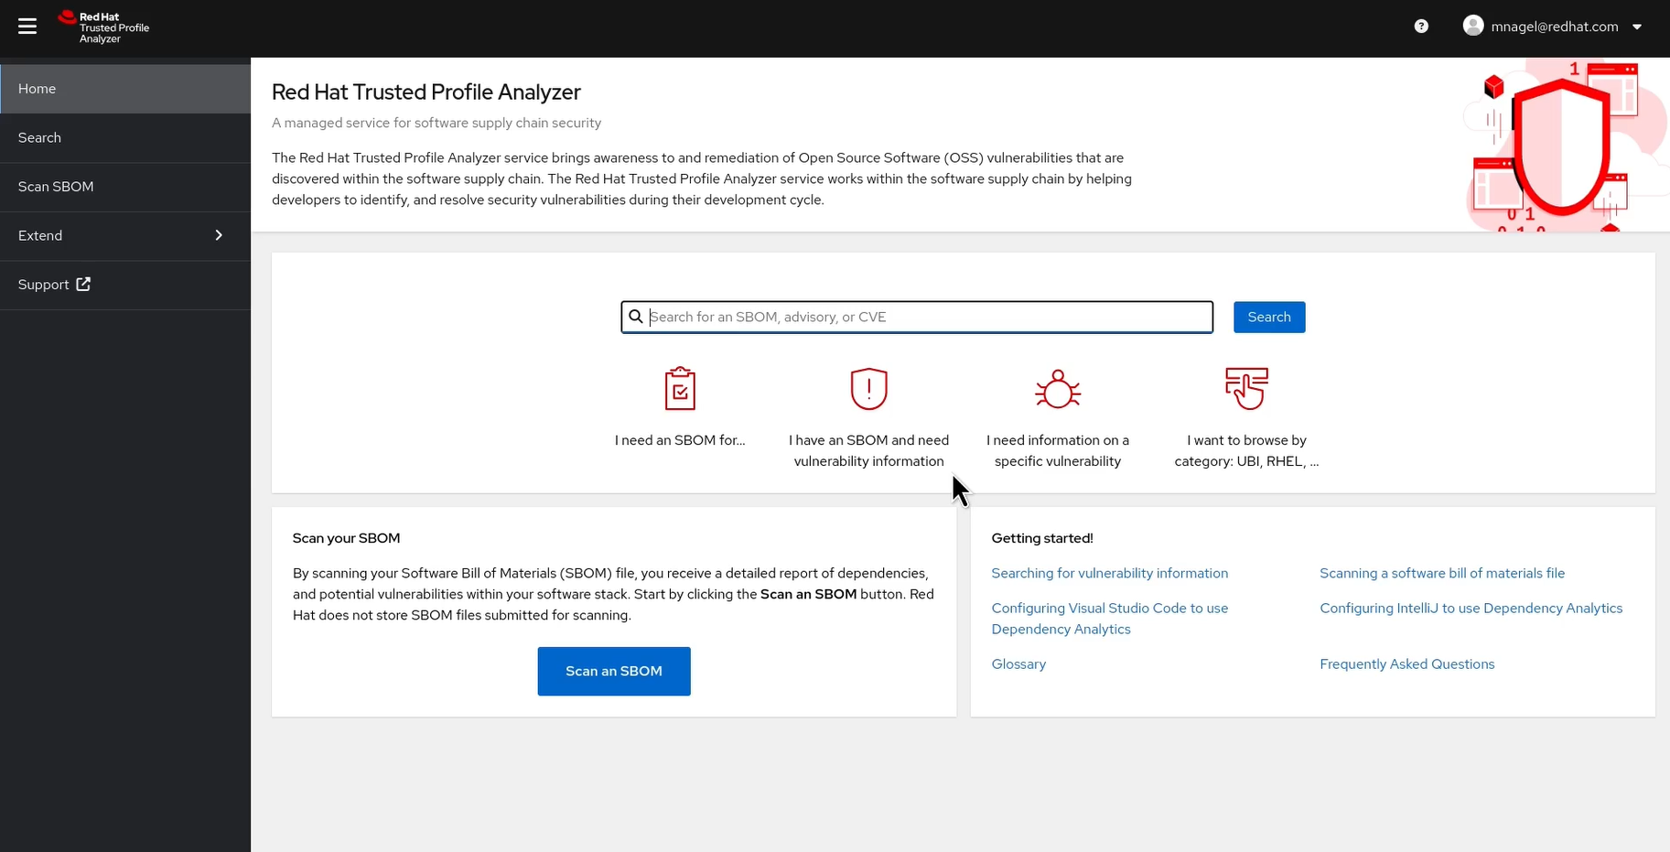This screenshot has height=852, width=1670.
Task: Open Scanning a software bill of materials file link
Action: pos(1442,574)
